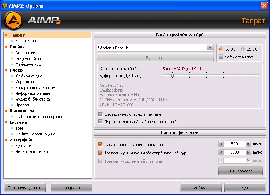Increase the 1000 msec crossfade value
The image size is (270, 195).
coord(248,152)
